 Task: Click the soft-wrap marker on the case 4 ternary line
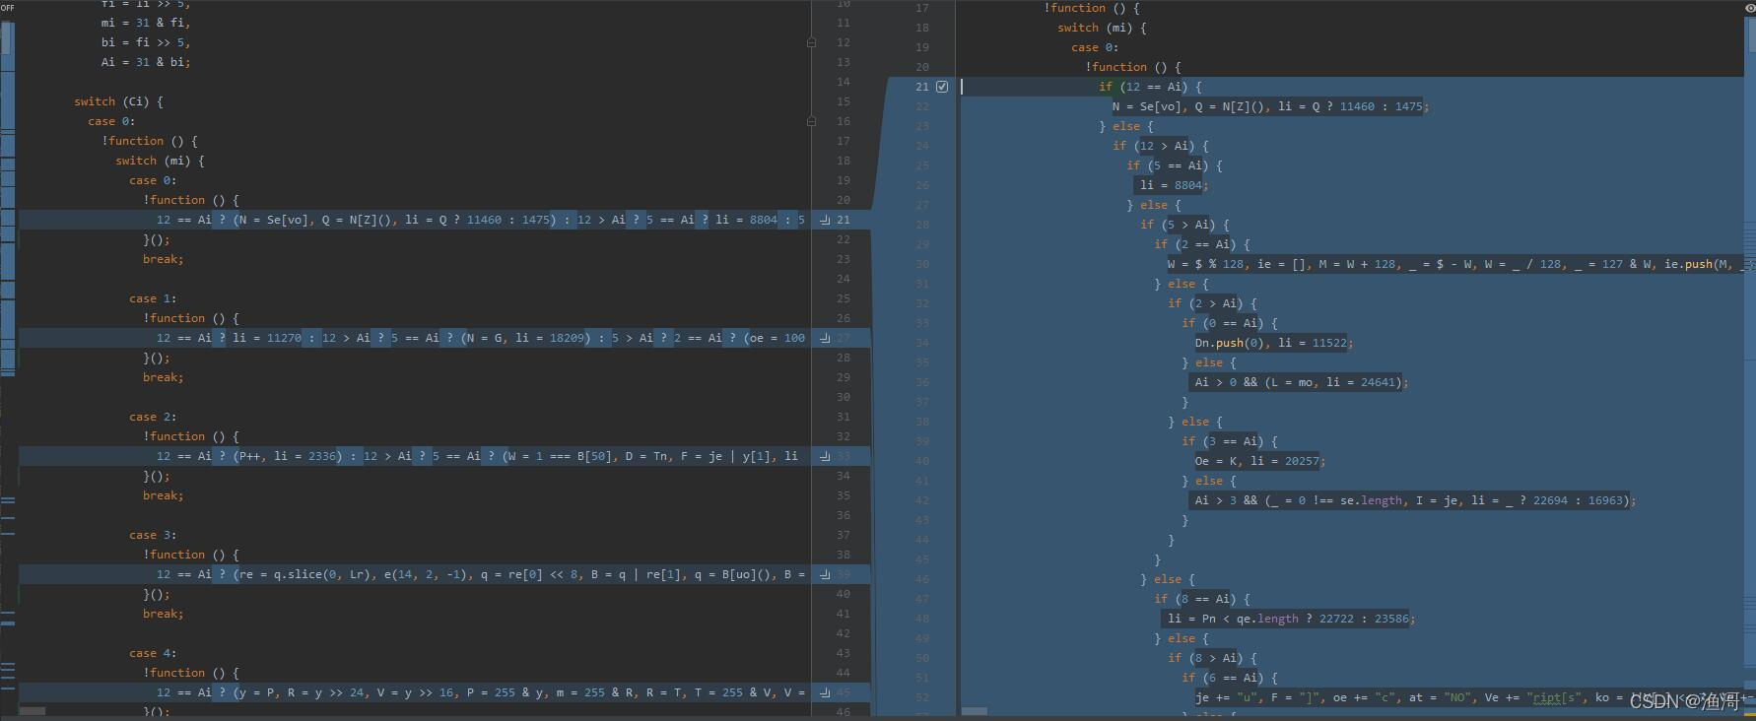[x=825, y=692]
